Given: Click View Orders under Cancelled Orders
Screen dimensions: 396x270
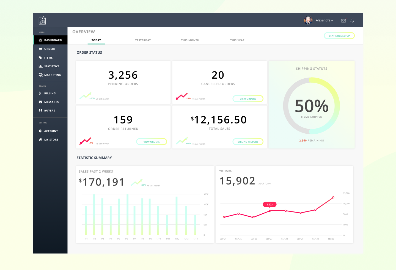Looking at the screenshot, I should (248, 99).
